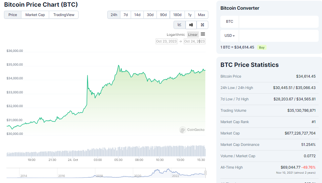Viewport: 322px width, 183px height.
Task: Switch to candlestick chart view
Action: 191,25
